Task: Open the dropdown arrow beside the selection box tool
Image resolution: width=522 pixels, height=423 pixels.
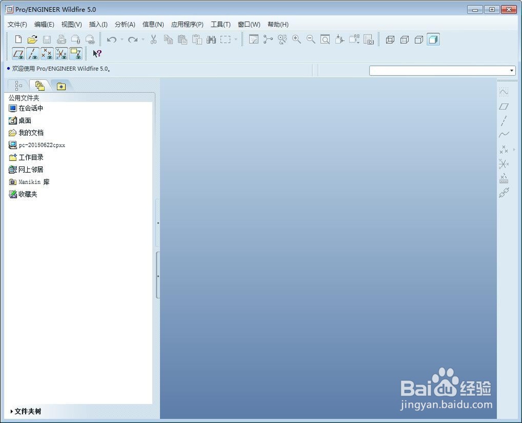Action: pyautogui.click(x=236, y=40)
